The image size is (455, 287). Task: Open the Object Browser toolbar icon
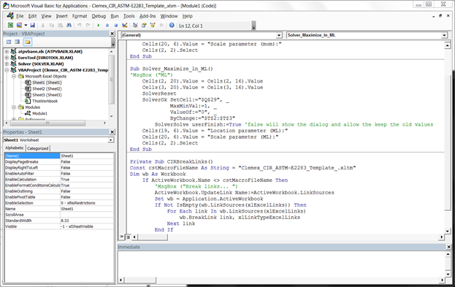pos(153,26)
